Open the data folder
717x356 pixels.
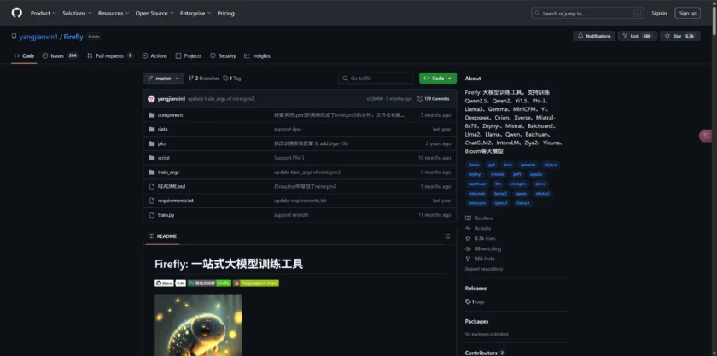[162, 130]
